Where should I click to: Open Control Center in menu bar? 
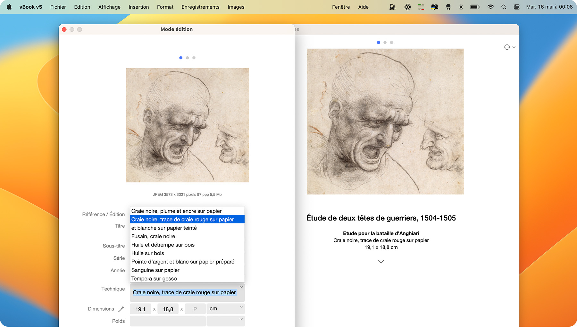point(516,7)
